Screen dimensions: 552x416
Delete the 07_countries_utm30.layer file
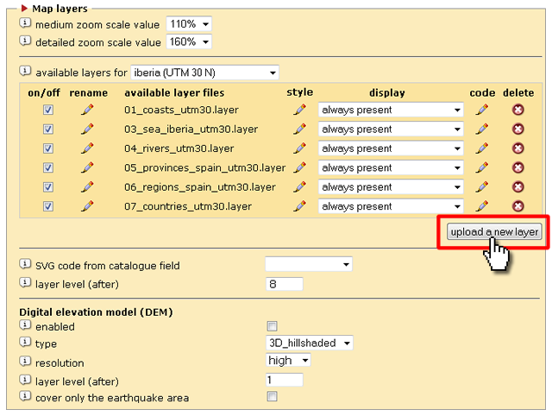coord(517,206)
